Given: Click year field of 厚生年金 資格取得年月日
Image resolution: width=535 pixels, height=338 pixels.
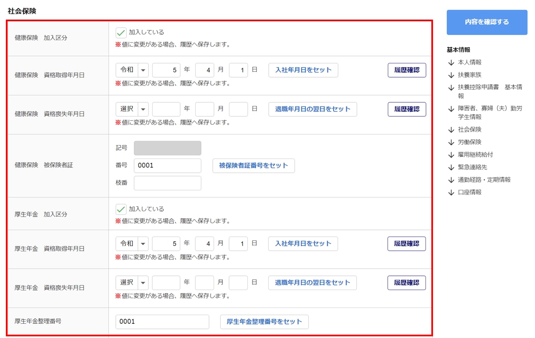Looking at the screenshot, I should pos(166,244).
